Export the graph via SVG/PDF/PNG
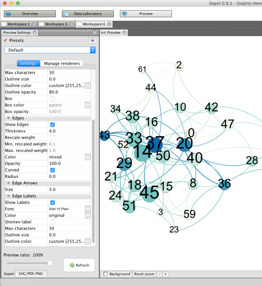Viewport: 262px width, 286px height. (x=31, y=273)
